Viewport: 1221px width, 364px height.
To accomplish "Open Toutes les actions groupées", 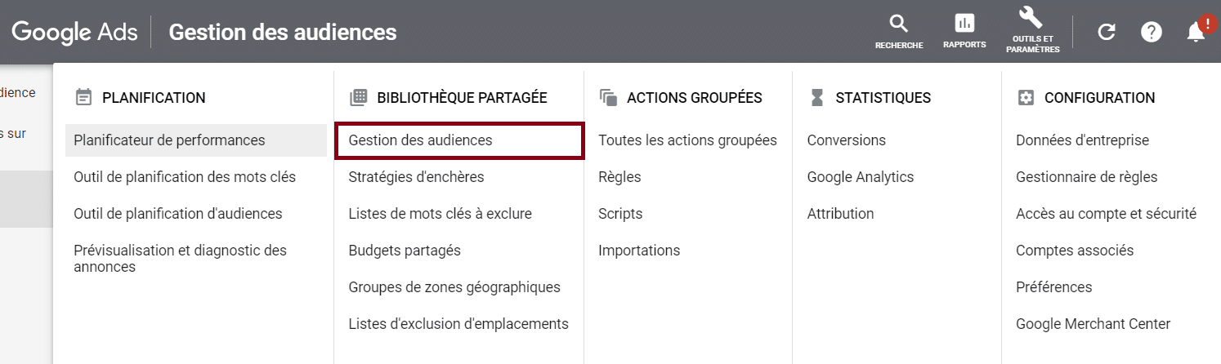I will 687,140.
